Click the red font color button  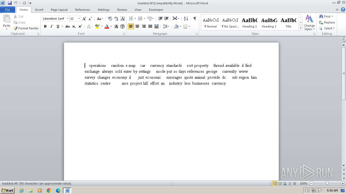coord(107,26)
